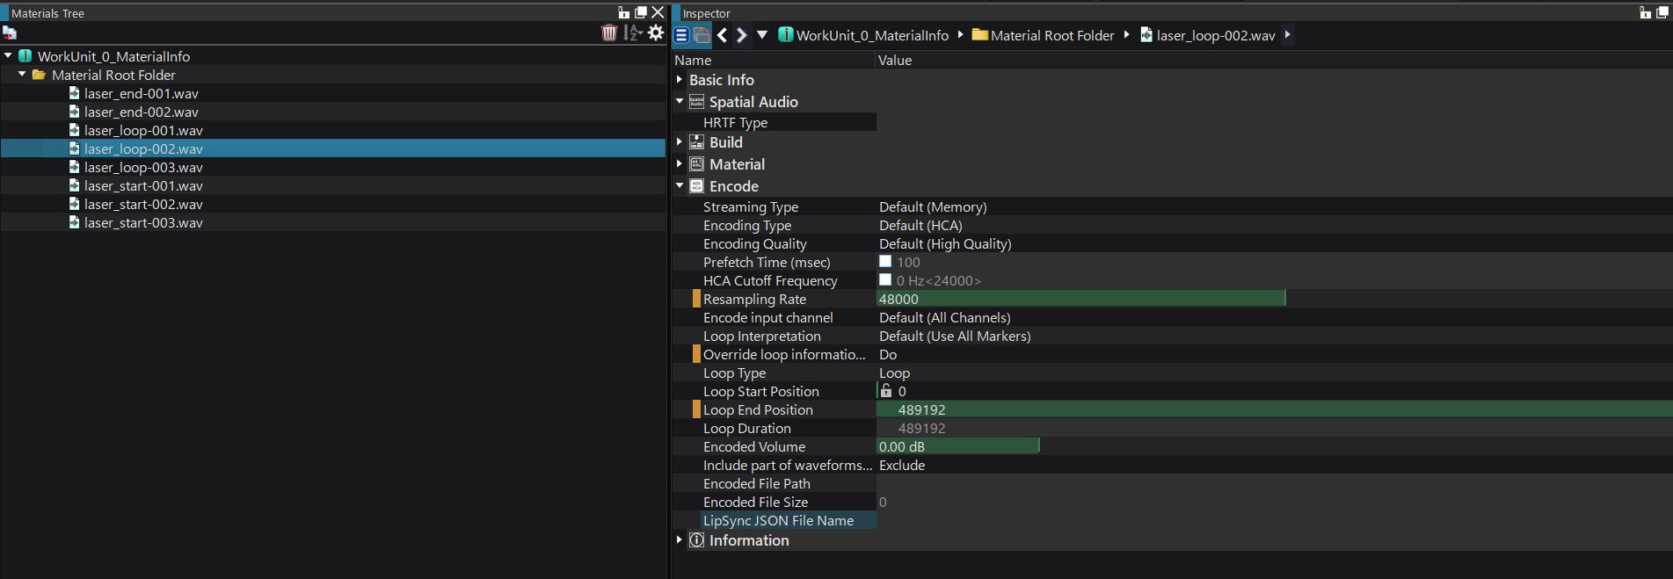
Task: Tick the HCA Cutoff Frequency checkbox
Action: tap(885, 280)
